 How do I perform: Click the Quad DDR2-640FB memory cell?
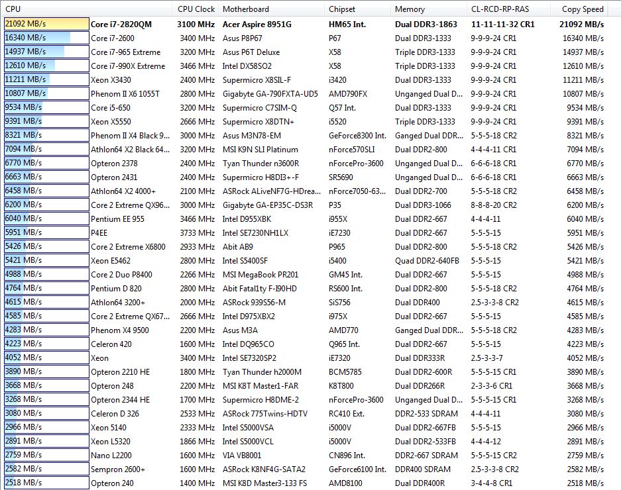427,260
